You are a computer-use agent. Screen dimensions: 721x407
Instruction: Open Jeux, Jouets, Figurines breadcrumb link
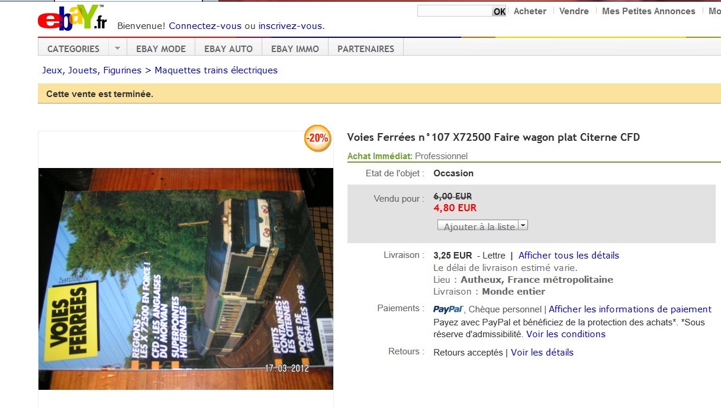point(92,70)
